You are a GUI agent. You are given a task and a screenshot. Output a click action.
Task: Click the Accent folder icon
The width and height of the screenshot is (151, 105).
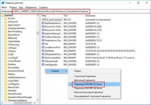pos(6,18)
